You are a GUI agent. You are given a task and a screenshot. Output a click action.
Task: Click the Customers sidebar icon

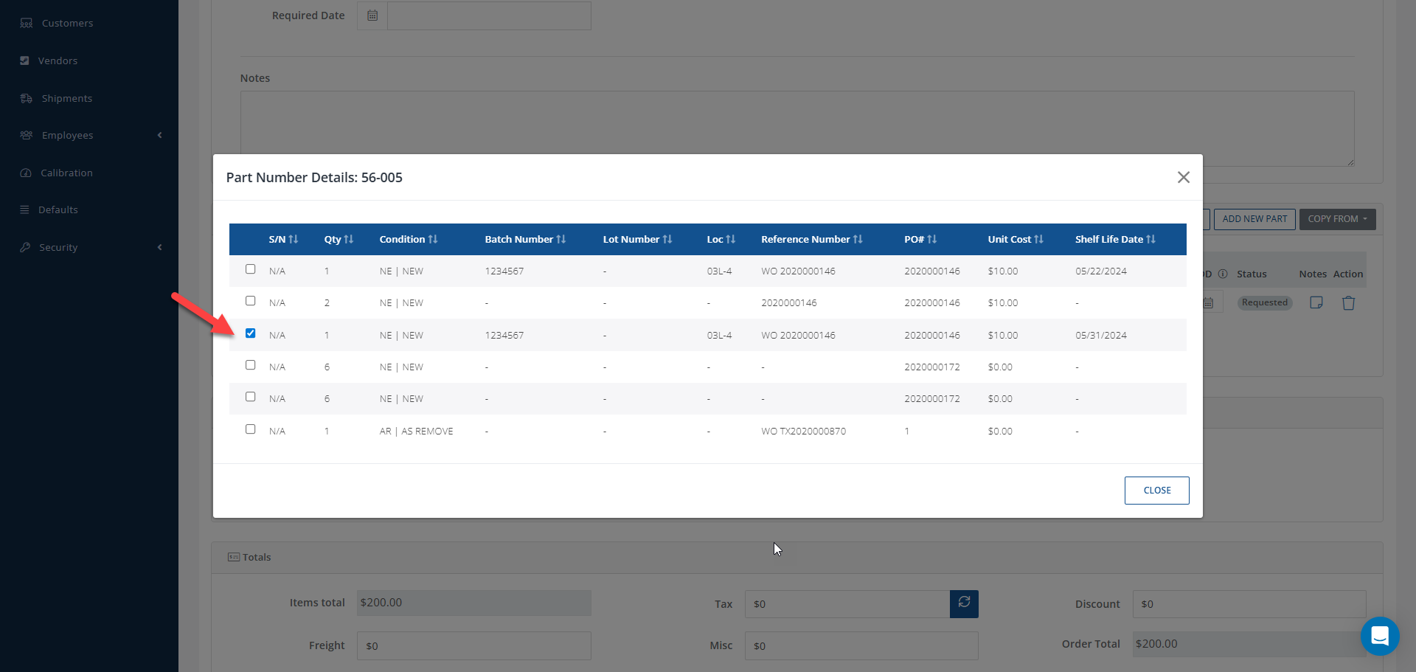coord(27,24)
